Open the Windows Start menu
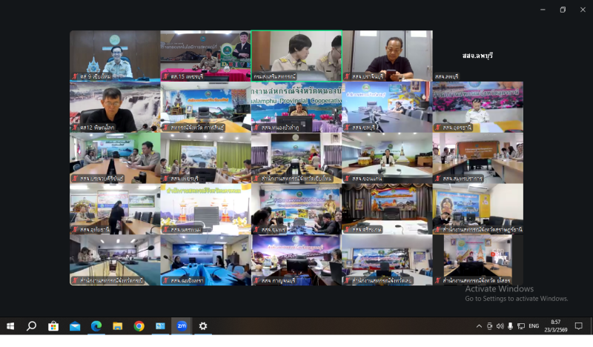593x347 pixels. pos(10,325)
